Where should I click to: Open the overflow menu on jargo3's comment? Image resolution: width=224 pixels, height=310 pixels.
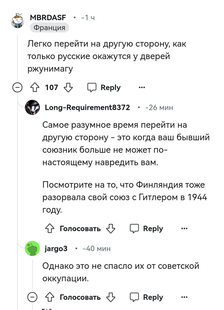[x=184, y=297]
